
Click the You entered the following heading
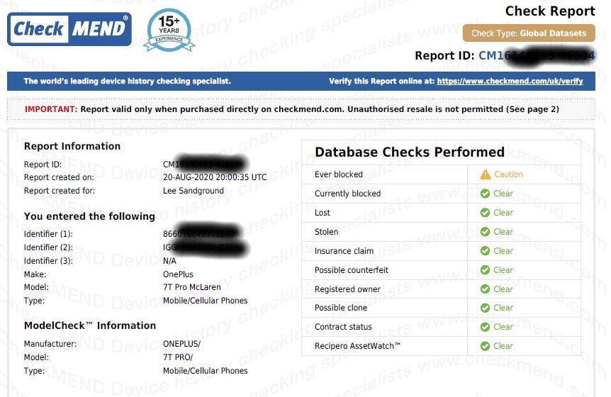coord(89,216)
